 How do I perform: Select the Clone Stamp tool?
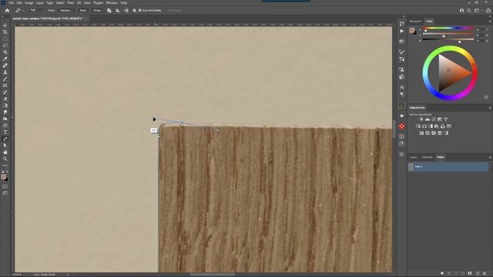(5, 72)
